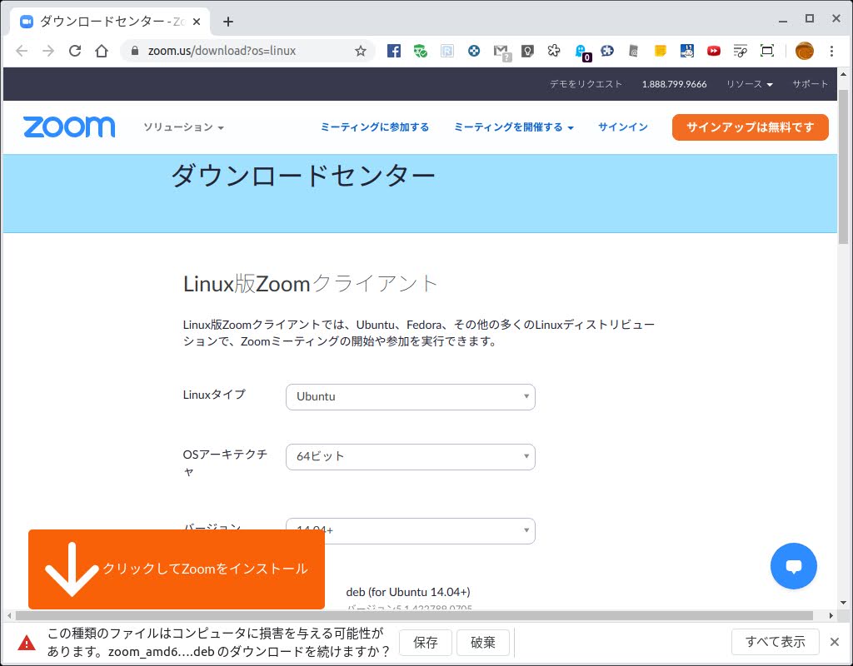The height and width of the screenshot is (666, 853).
Task: Click the vertical page scrollbar thumb
Action: pos(843,166)
